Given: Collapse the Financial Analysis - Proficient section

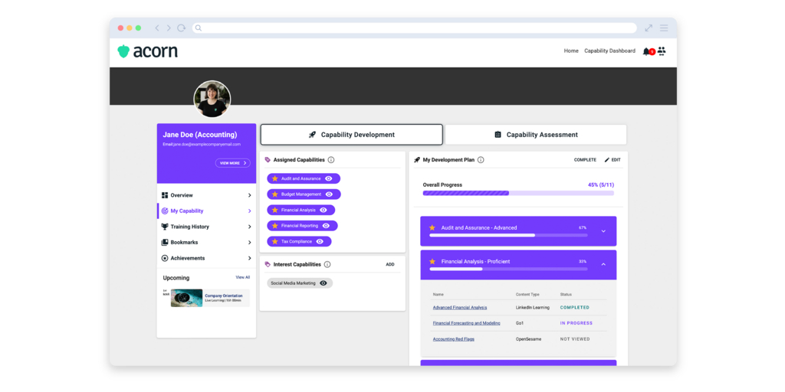Looking at the screenshot, I should tap(603, 264).
